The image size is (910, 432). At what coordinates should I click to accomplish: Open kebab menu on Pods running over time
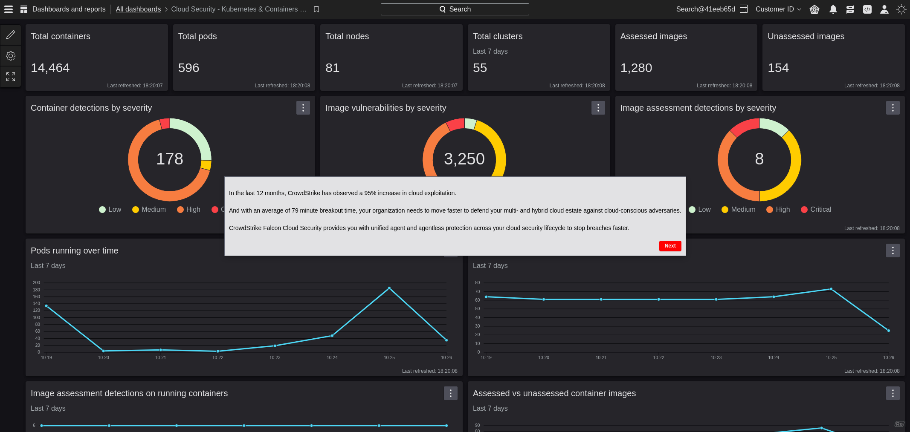click(x=451, y=251)
